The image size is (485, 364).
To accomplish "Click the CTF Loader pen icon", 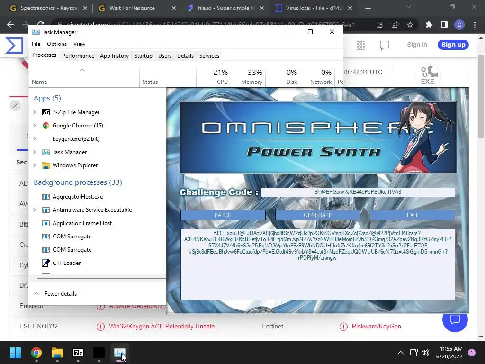I will [x=46, y=263].
